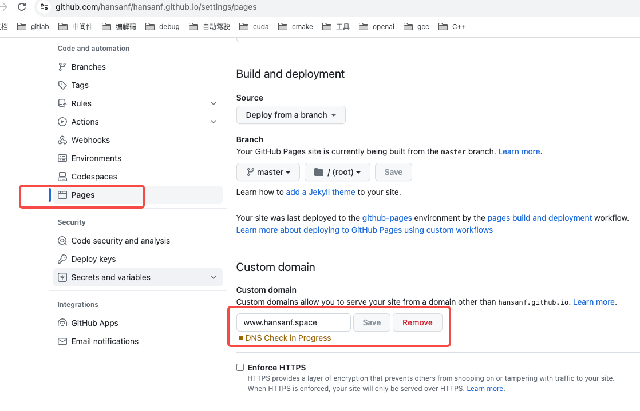Click the Rules icon in sidebar
Screen dimensions: 640x411
(x=62, y=103)
